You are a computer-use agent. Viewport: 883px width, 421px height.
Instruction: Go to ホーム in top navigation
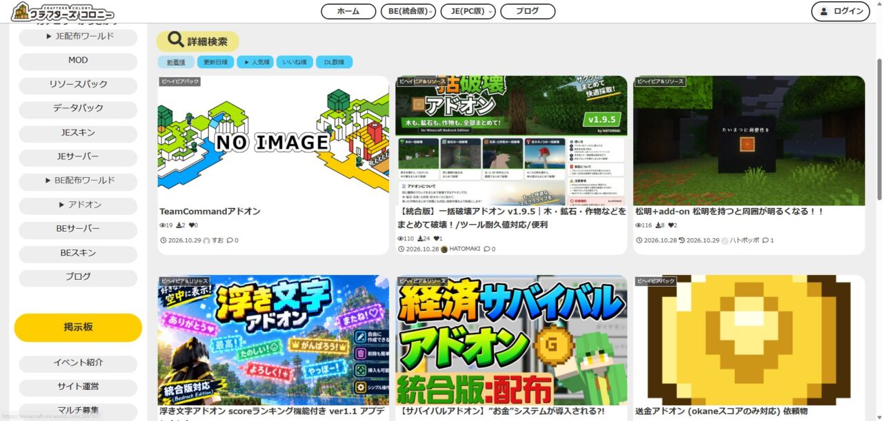pos(348,11)
